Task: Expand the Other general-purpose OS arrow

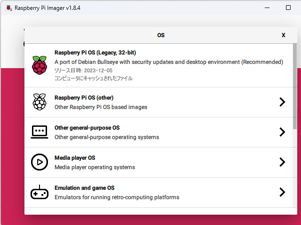Action: point(282,132)
